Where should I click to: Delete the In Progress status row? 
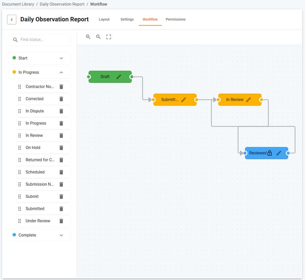pyautogui.click(x=61, y=123)
